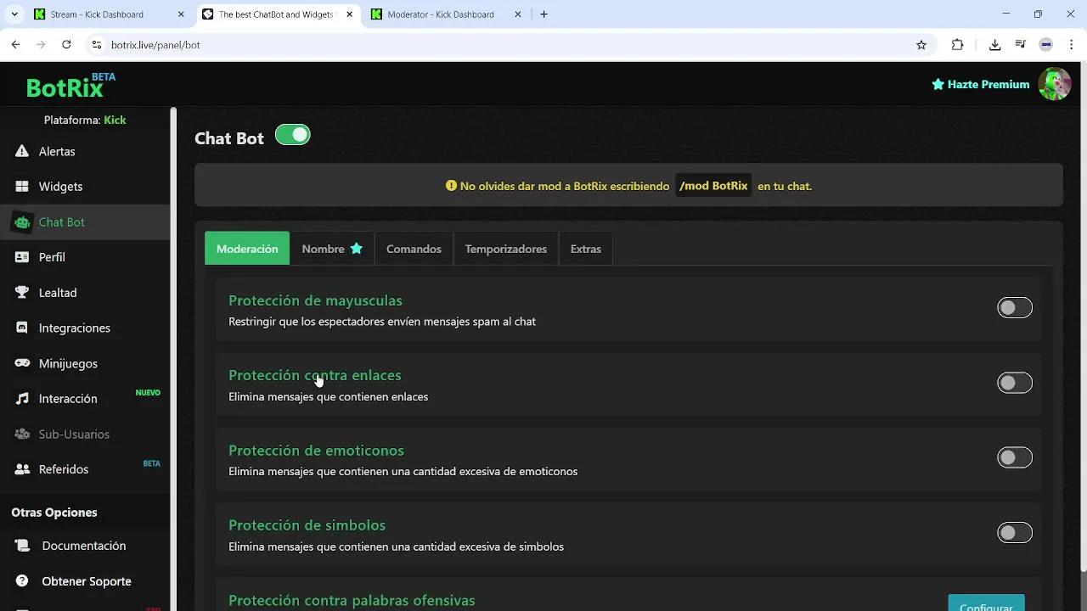Click the Alertas warning icon in sidebar
The image size is (1087, 611).
[x=22, y=152]
